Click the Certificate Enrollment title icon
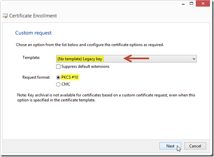This screenshot has height=157, width=214. pos(5,16)
